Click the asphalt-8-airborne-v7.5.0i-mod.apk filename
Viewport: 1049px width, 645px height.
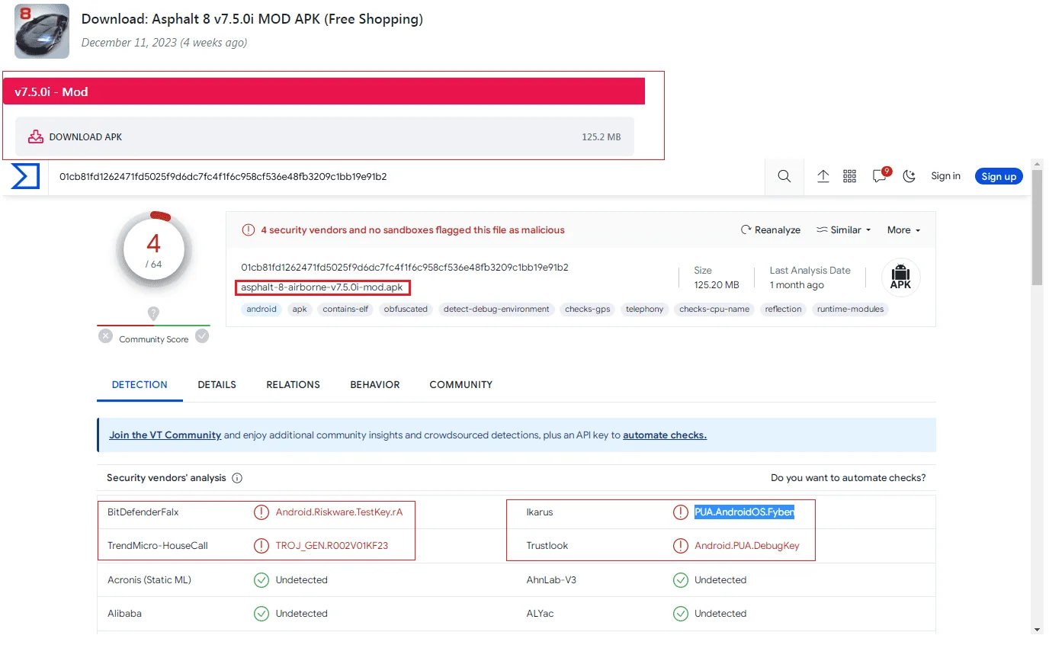coord(322,287)
